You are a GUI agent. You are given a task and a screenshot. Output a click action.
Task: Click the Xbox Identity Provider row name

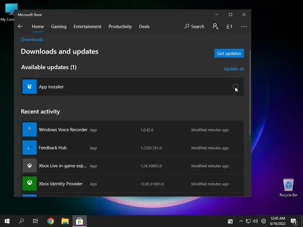coord(61,184)
